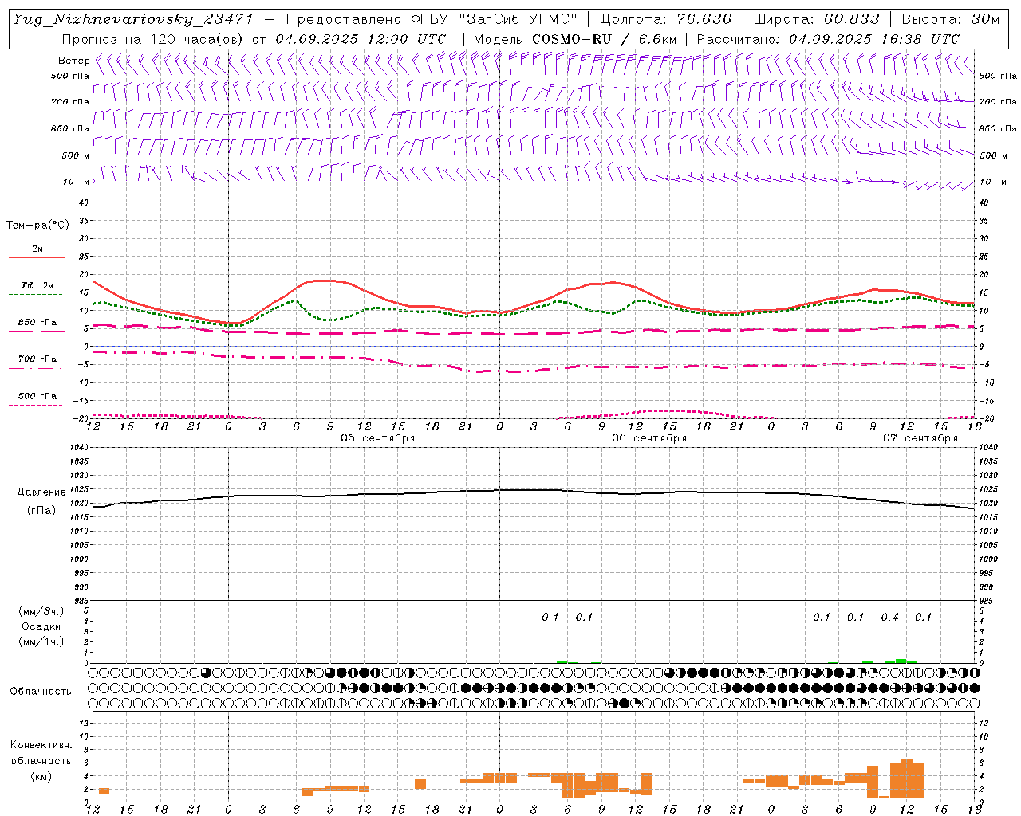Viewport: 1021px width, 816px height.
Task: Click the forecast start time '04.09.2025 12:00 UTC'
Action: 361,39
